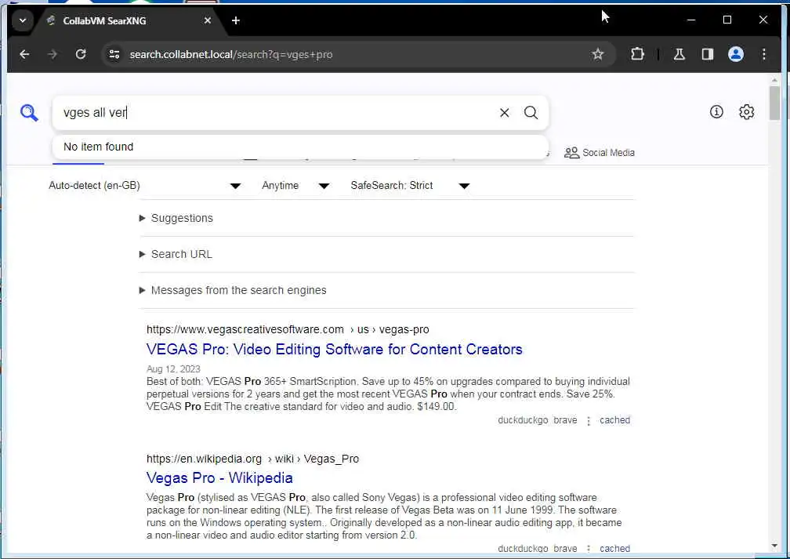Toggle the browser side panel icon
The width and height of the screenshot is (790, 559).
(708, 54)
